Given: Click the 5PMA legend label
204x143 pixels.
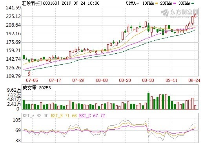Looking at the screenshot, I should coord(131,3).
